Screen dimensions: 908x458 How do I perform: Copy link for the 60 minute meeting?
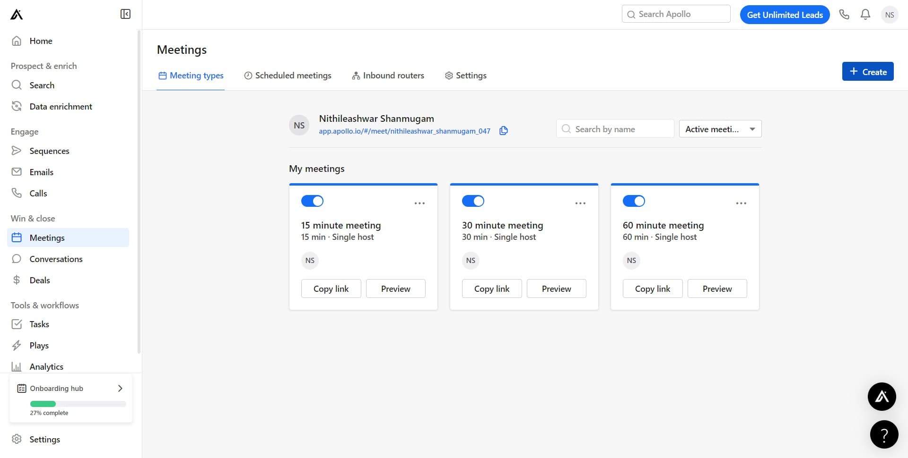click(x=652, y=288)
